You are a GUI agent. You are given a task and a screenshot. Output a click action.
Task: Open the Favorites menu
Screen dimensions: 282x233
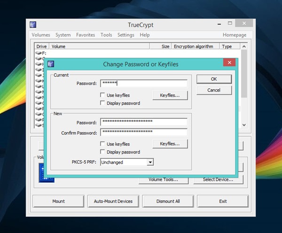(86, 35)
